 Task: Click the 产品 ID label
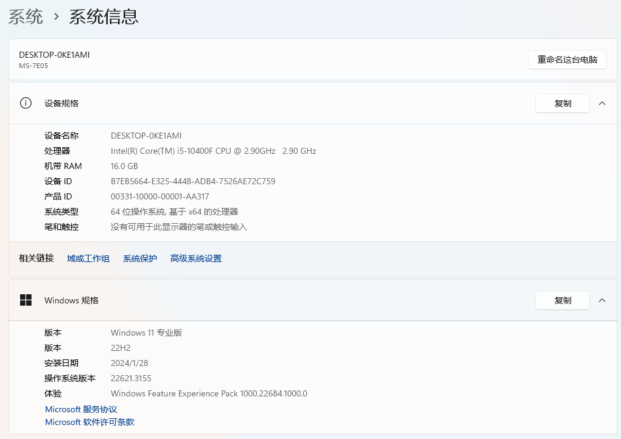point(58,196)
